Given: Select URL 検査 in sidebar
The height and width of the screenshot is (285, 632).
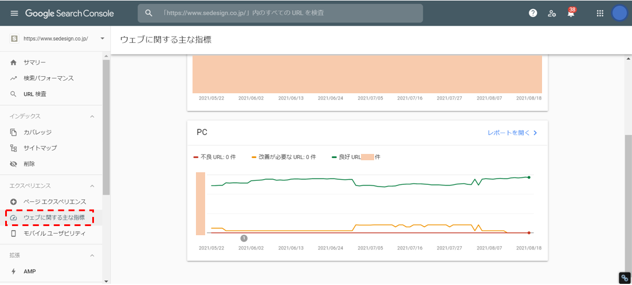Looking at the screenshot, I should coord(51,94).
